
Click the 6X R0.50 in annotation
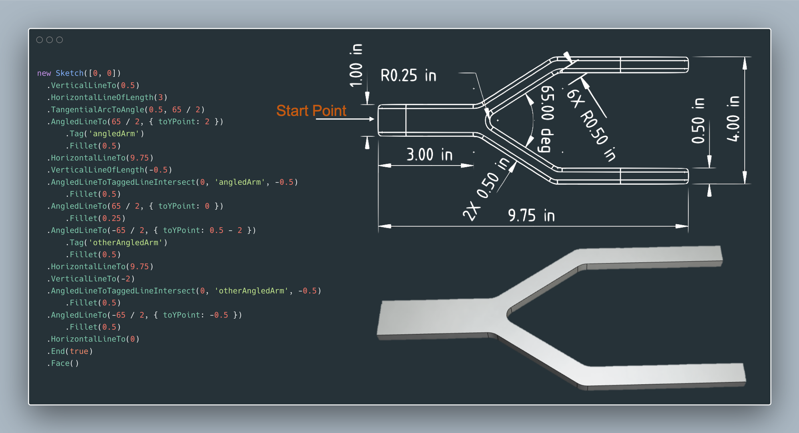pos(592,124)
